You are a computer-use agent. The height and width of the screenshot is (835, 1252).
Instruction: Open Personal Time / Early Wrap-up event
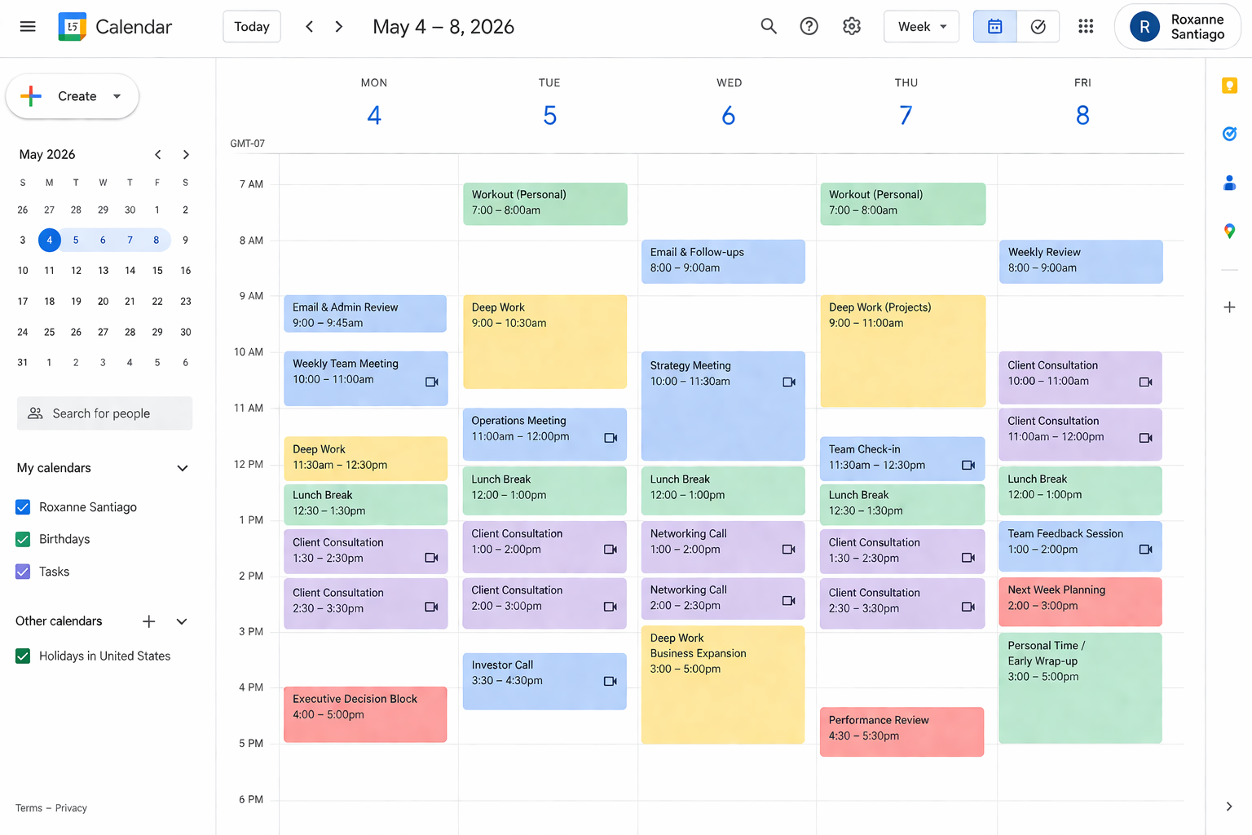[1080, 688]
